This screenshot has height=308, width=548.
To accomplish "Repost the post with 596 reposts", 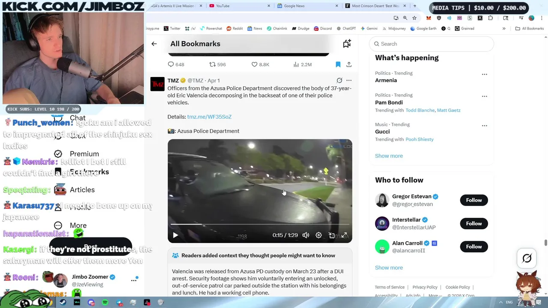I will coord(212,65).
